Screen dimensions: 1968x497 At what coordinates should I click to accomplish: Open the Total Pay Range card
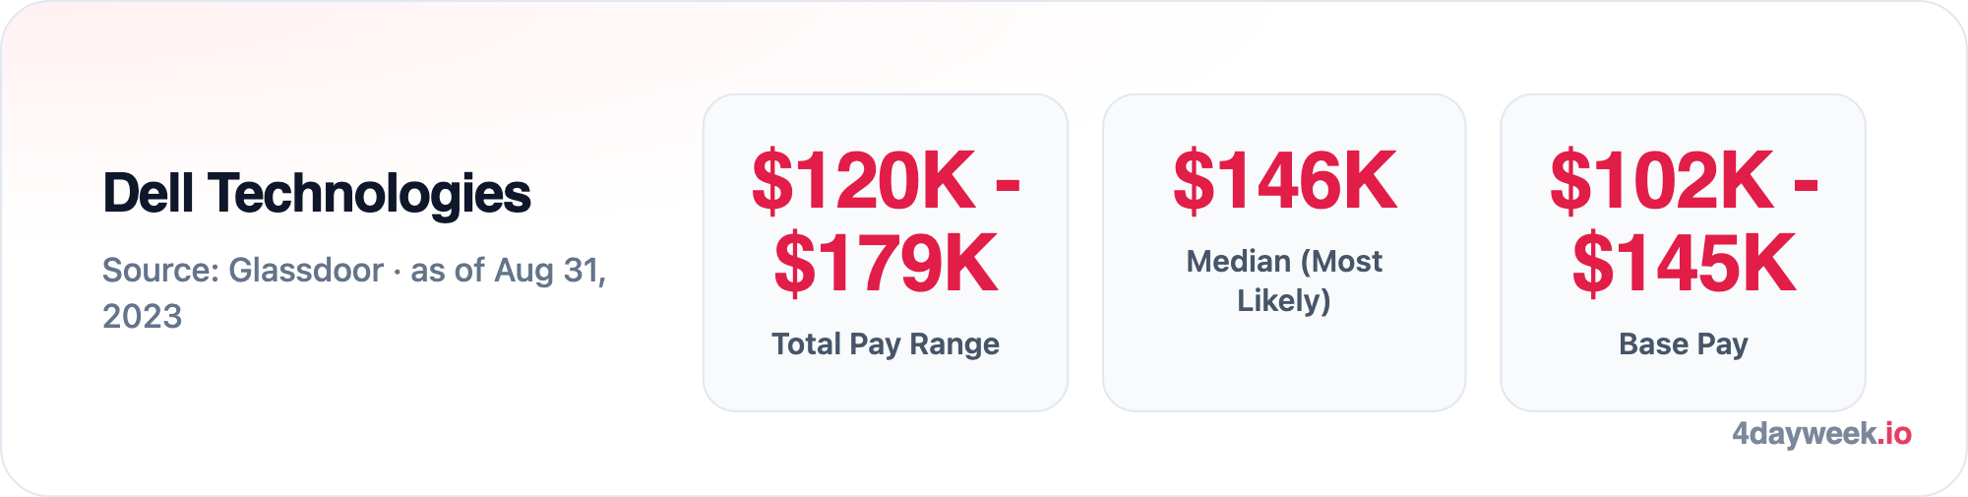[886, 253]
